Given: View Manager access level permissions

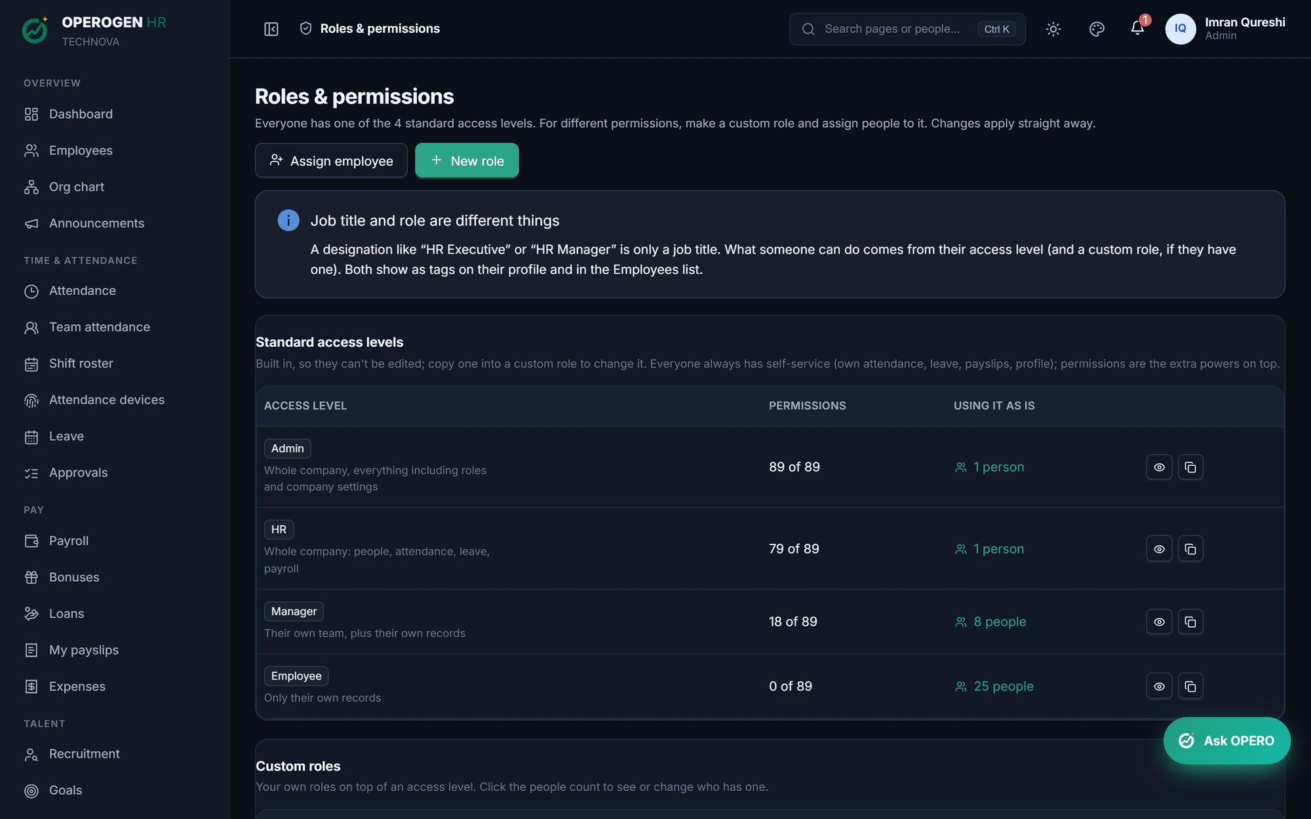Looking at the screenshot, I should pyautogui.click(x=1159, y=622).
